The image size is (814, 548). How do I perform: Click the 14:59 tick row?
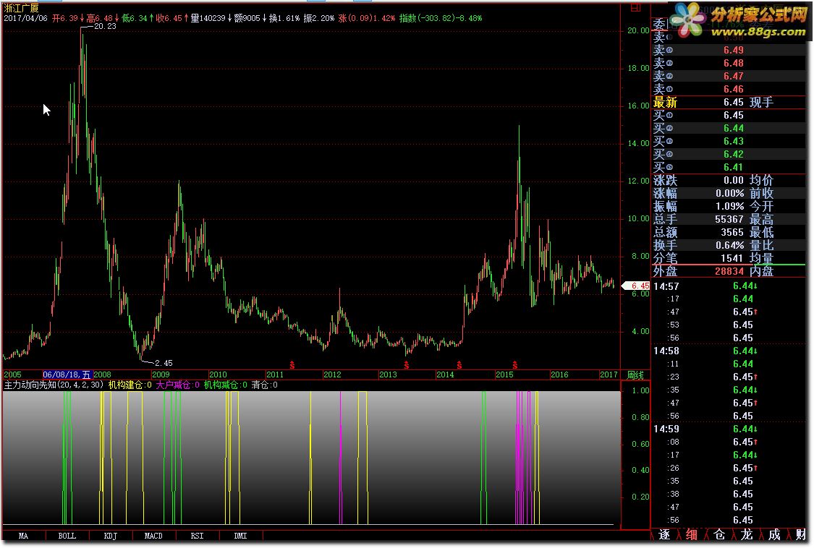[x=729, y=429]
